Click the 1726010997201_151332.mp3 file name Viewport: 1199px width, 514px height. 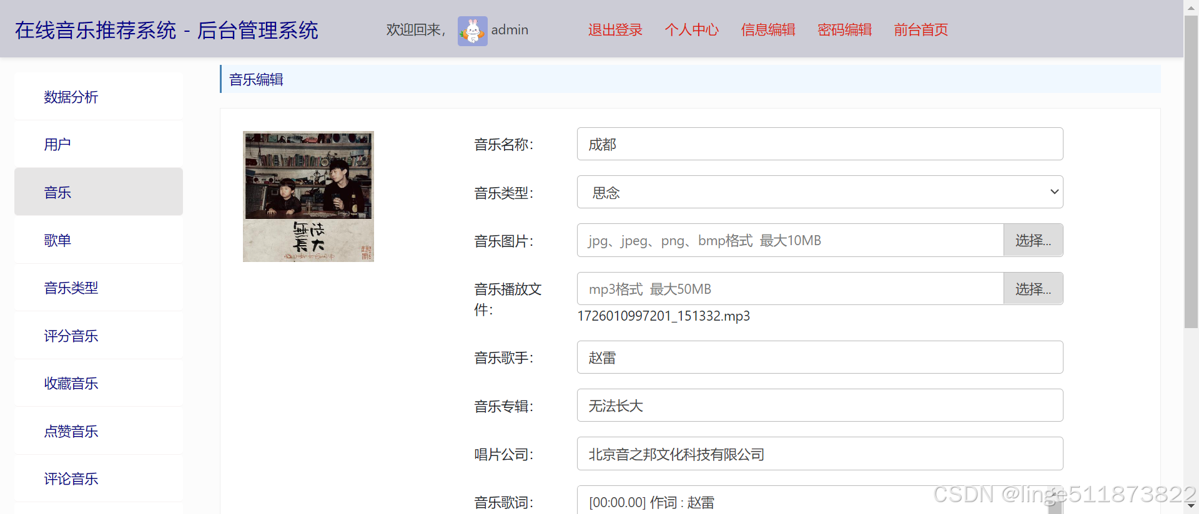pyautogui.click(x=664, y=316)
